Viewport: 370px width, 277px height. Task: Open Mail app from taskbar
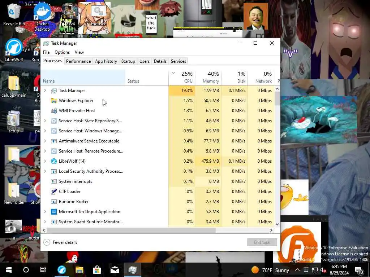point(115,270)
